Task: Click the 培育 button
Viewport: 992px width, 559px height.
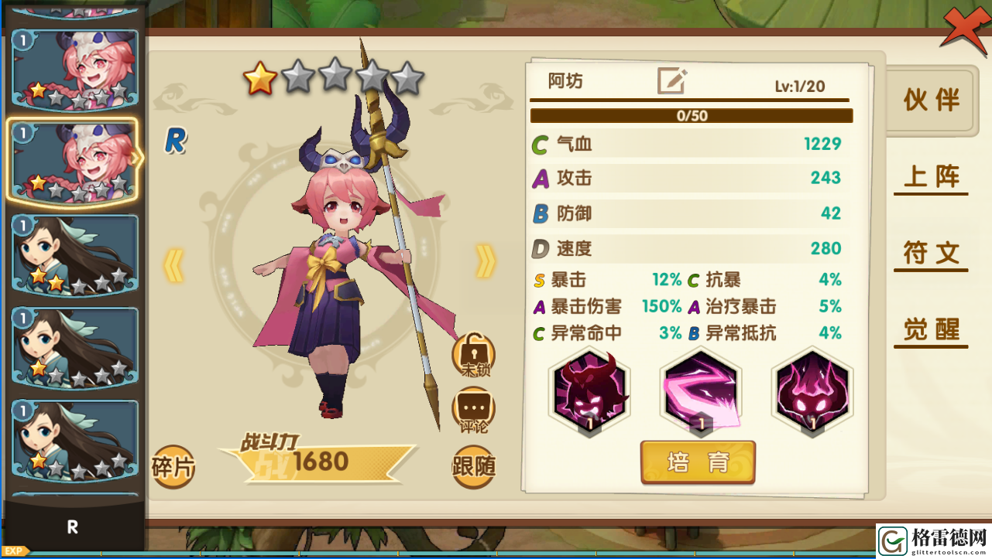Action: [x=698, y=462]
